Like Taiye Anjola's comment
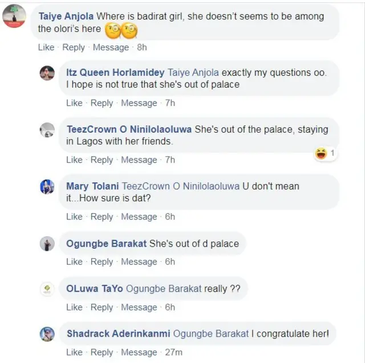 pyautogui.click(x=46, y=47)
